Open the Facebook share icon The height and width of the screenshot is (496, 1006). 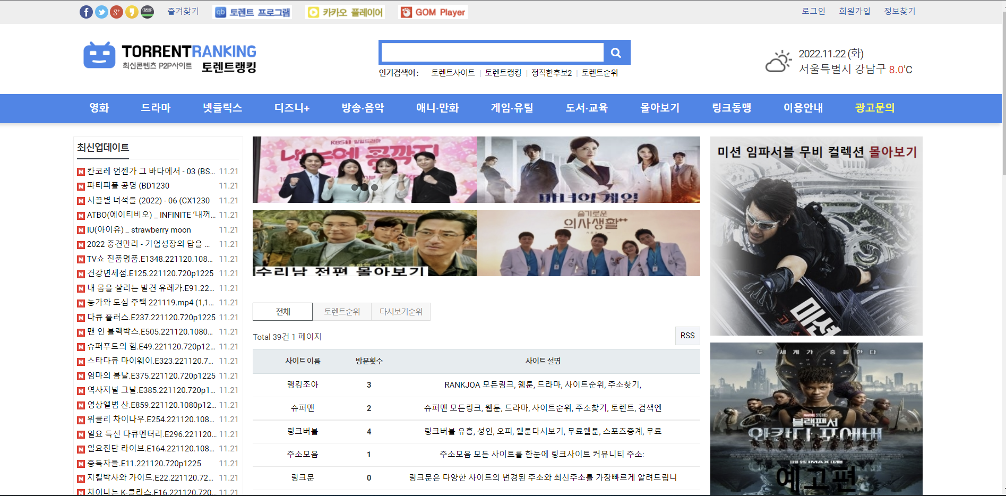point(86,12)
